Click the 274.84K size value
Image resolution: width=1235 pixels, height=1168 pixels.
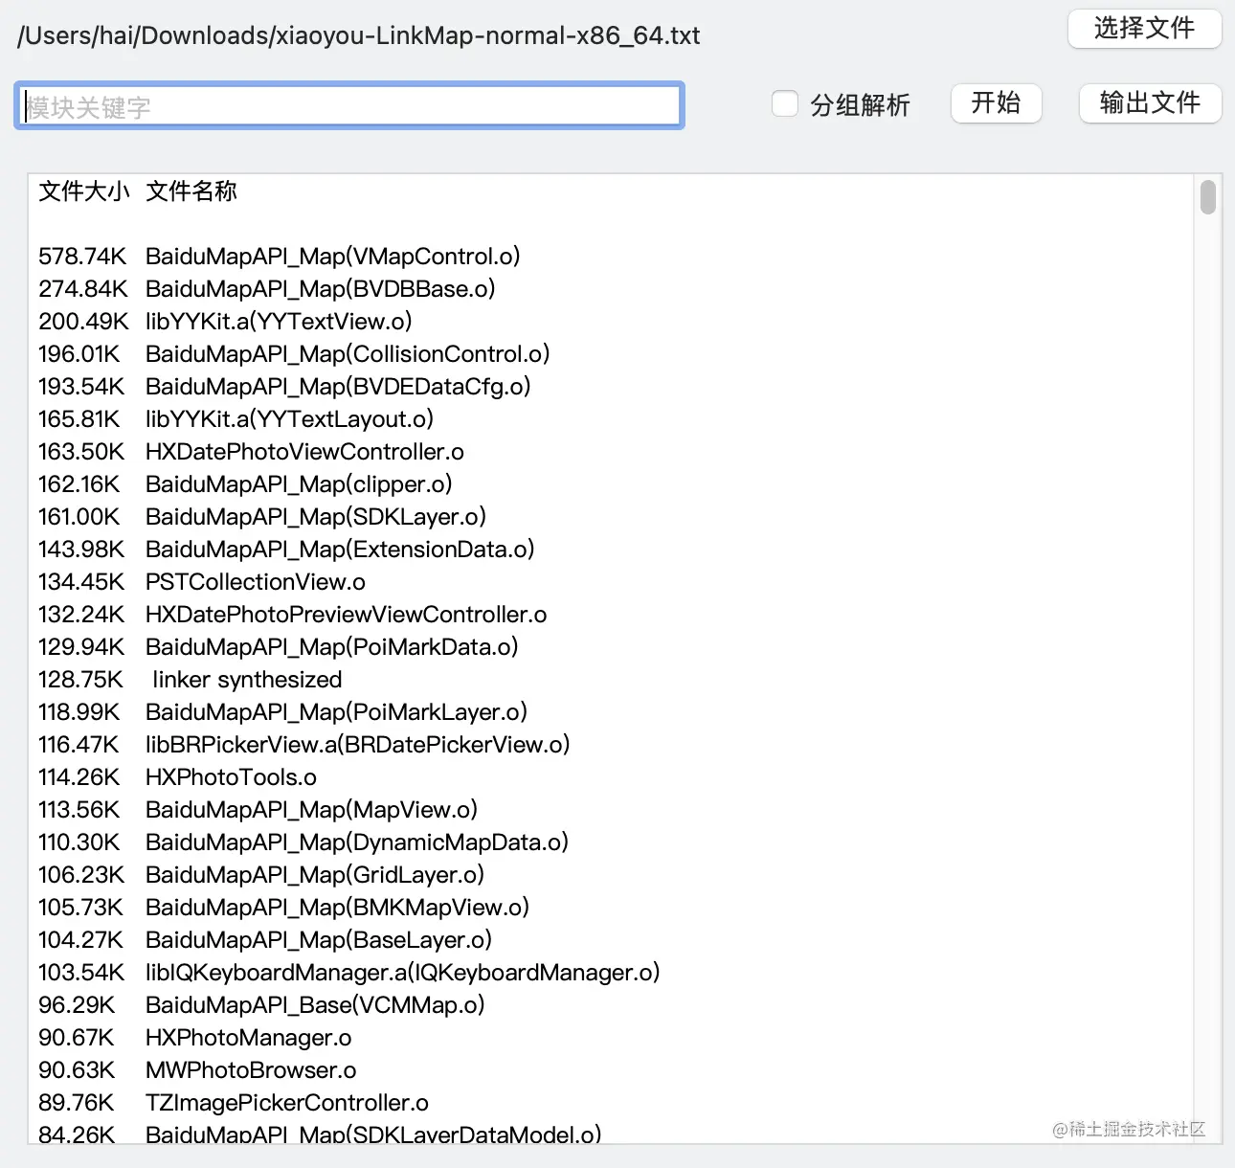(x=83, y=289)
